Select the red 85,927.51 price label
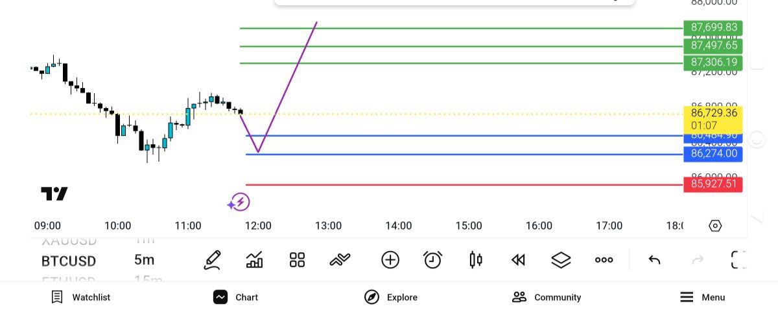Viewport: 778px width, 313px height. (713, 184)
